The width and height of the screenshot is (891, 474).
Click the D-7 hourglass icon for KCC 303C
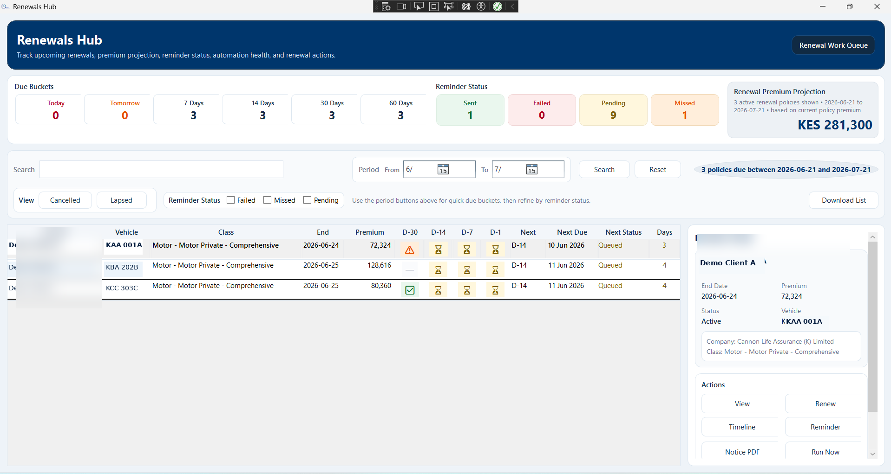click(467, 290)
